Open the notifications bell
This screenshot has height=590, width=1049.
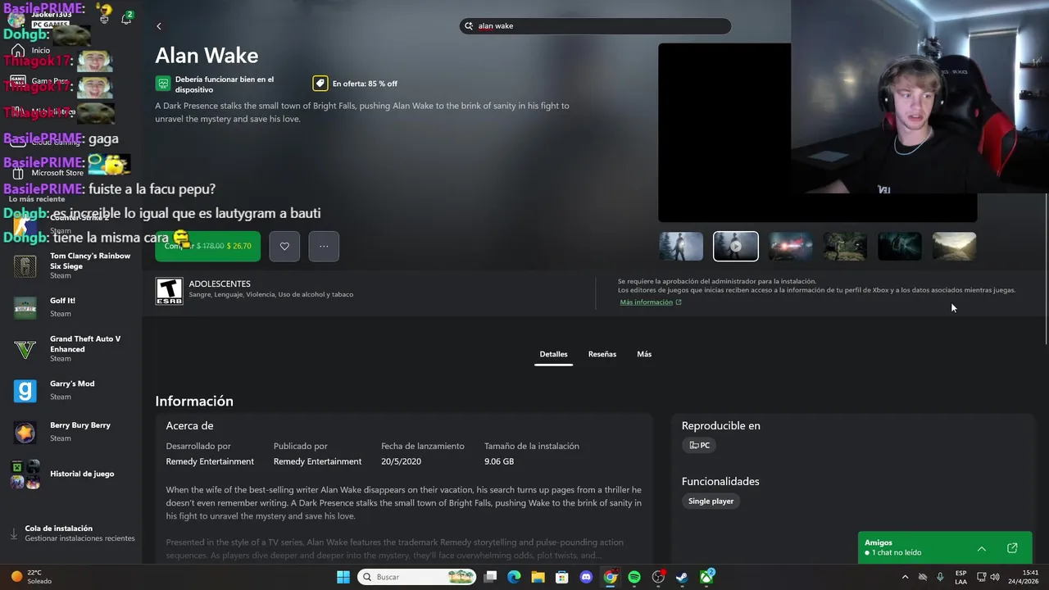tap(127, 18)
